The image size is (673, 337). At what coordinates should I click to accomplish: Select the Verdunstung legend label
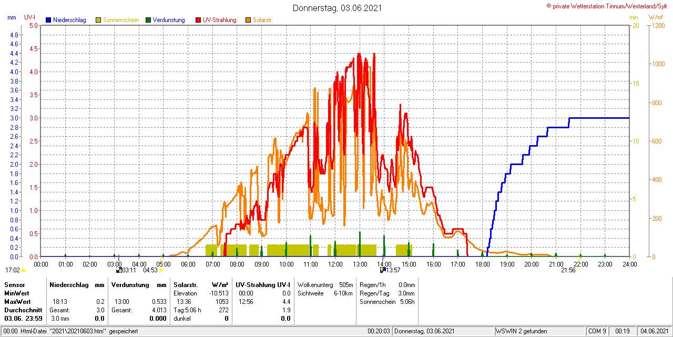(x=169, y=20)
